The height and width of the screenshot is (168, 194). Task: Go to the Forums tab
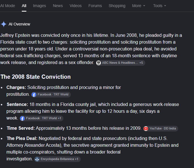(x=95, y=6)
